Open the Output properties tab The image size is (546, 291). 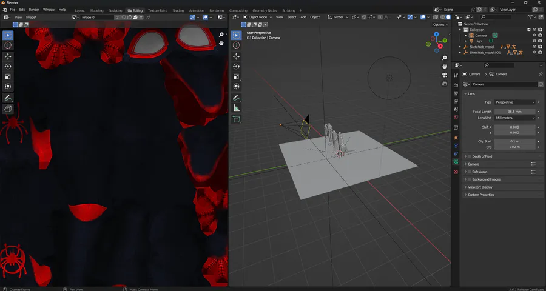[x=456, y=93]
